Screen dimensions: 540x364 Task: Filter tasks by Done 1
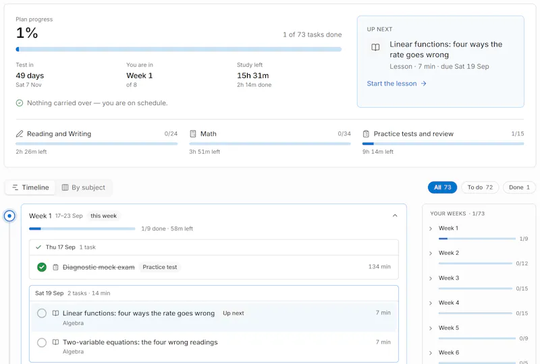(x=519, y=187)
